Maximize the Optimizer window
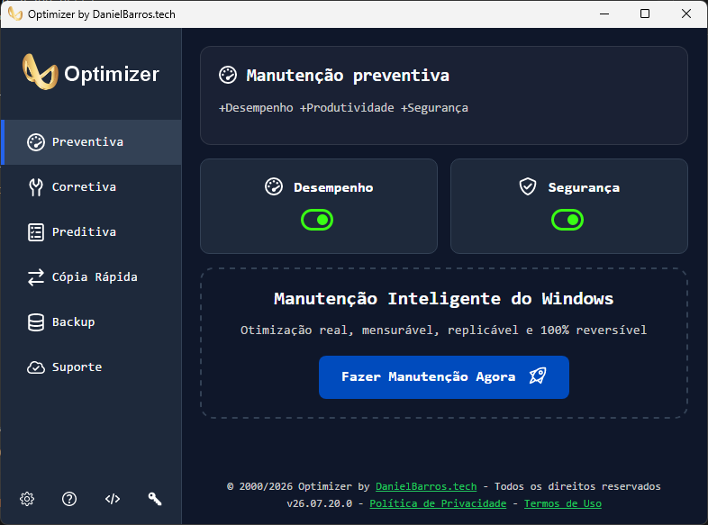708x525 pixels. pyautogui.click(x=645, y=14)
